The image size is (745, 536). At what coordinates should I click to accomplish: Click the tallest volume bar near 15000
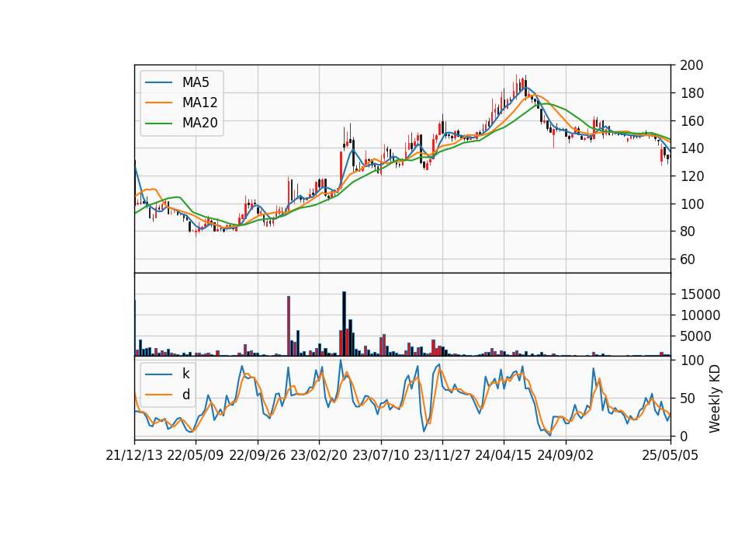coord(344,324)
